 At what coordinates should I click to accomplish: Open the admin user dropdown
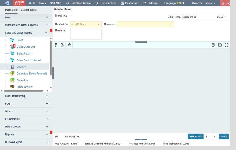click(x=210, y=3)
